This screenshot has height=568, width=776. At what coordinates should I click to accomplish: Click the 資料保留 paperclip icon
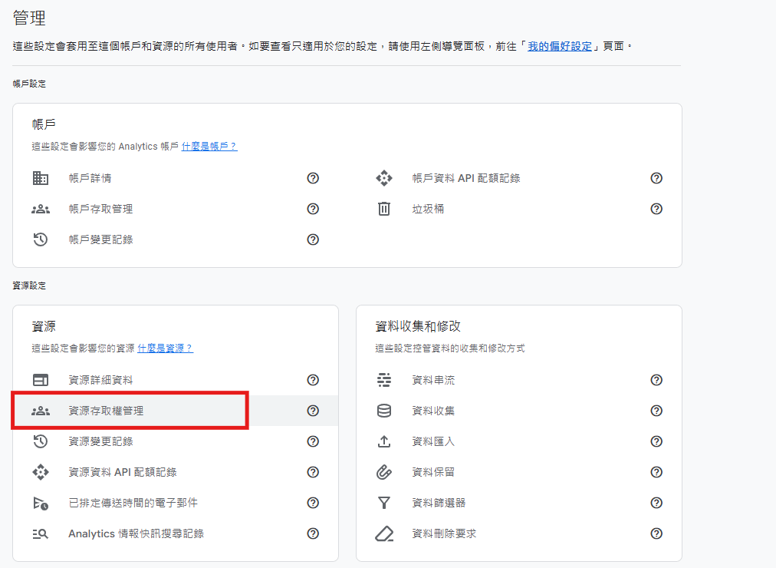384,472
